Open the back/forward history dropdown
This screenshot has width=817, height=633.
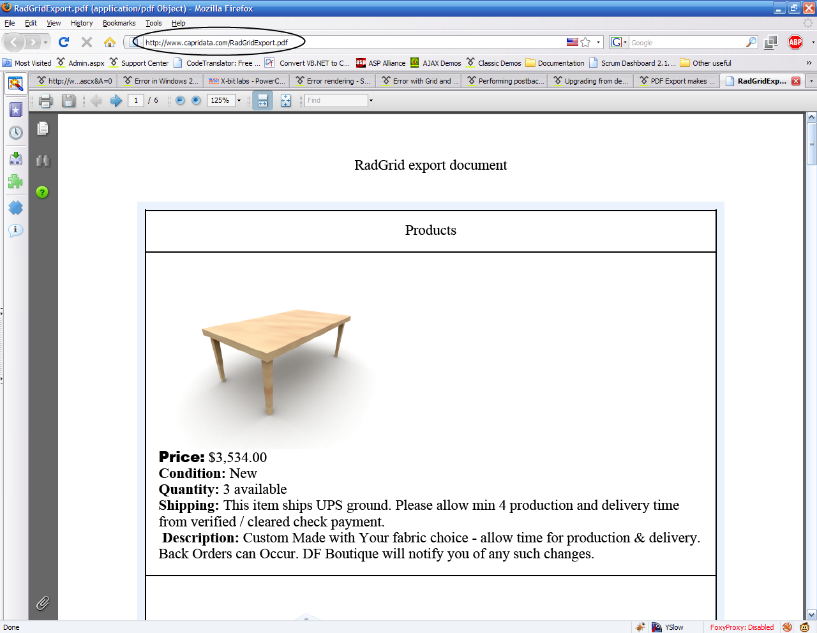coord(45,43)
